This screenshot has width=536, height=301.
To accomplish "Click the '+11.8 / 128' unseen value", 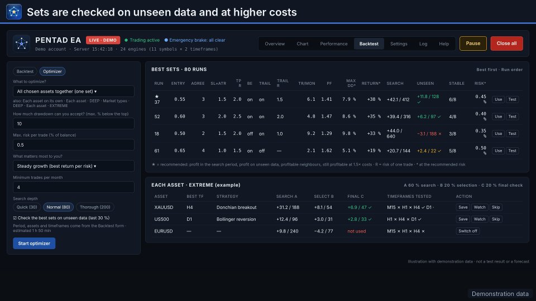I will pos(428,96).
